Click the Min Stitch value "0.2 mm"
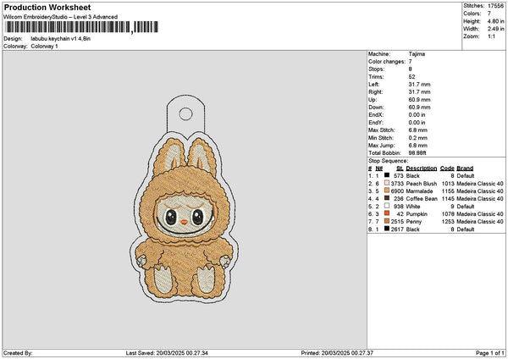Image resolution: width=508 pixels, height=359 pixels. [x=418, y=138]
